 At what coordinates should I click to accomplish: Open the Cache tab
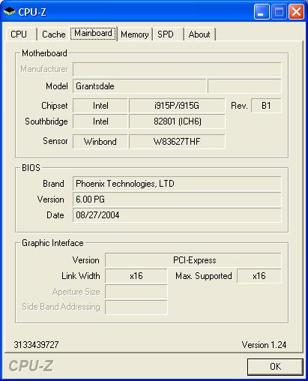tap(53, 34)
